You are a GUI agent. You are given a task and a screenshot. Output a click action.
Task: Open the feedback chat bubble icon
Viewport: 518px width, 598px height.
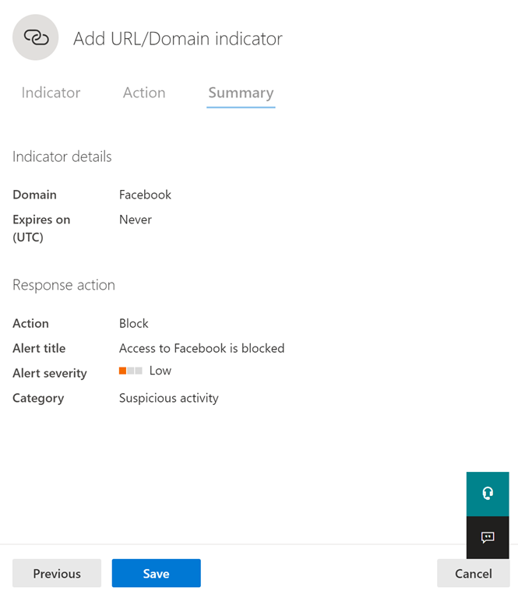coord(488,537)
